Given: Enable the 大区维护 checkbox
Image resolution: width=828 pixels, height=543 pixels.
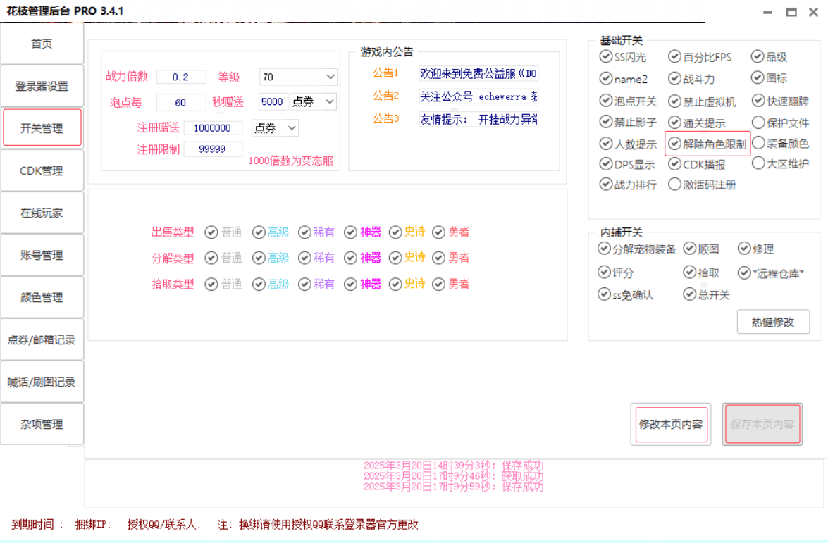Looking at the screenshot, I should pyautogui.click(x=758, y=163).
